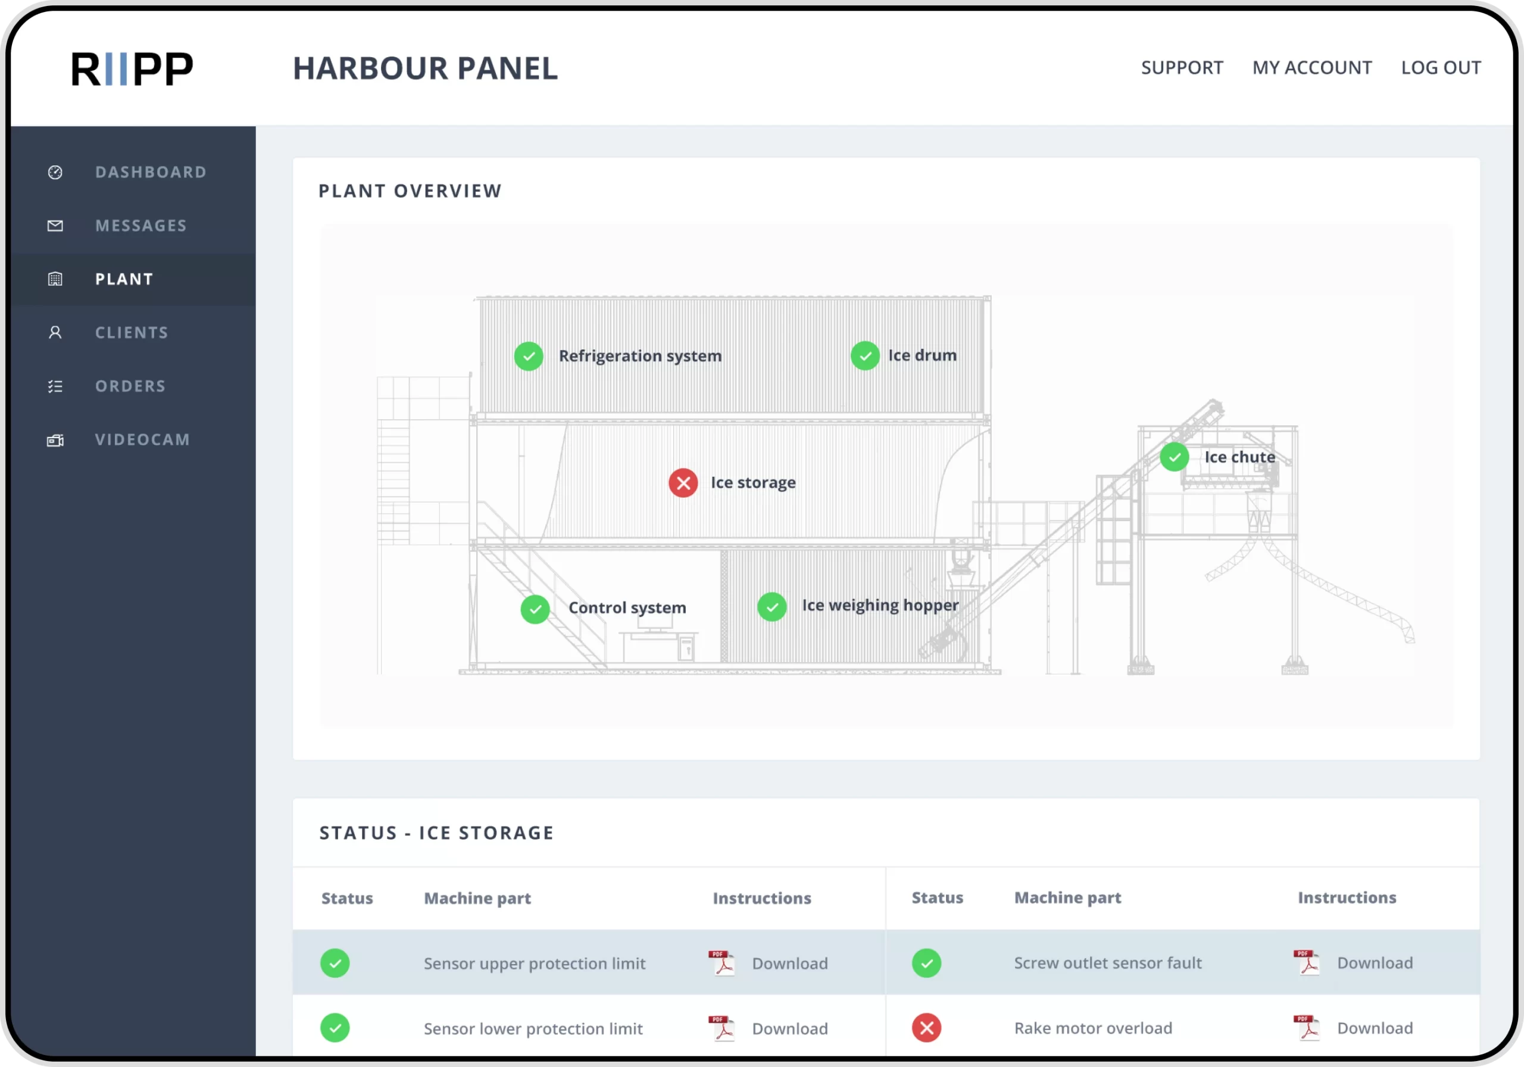
Task: Click Log Out in the header
Action: 1441,68
